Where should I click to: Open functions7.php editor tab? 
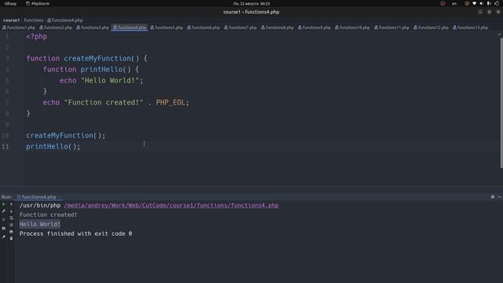click(x=240, y=28)
